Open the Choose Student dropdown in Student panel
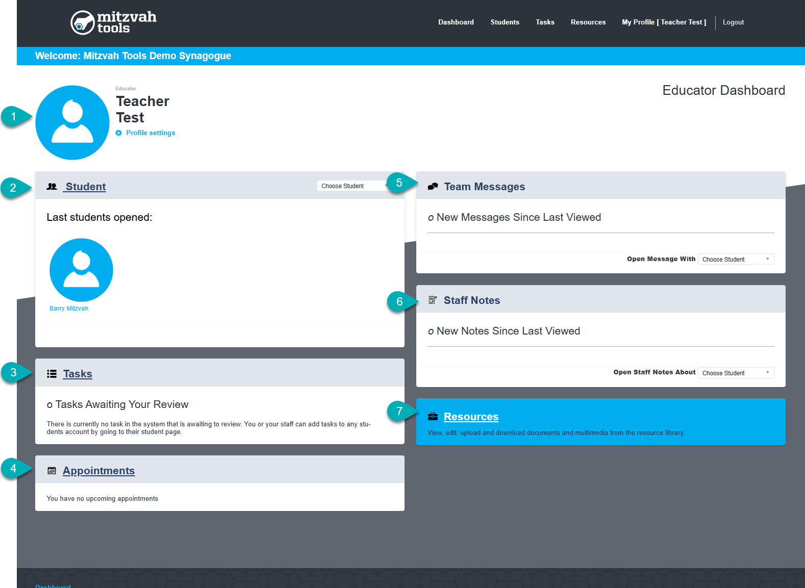Screen dimensions: 805x588 353,186
